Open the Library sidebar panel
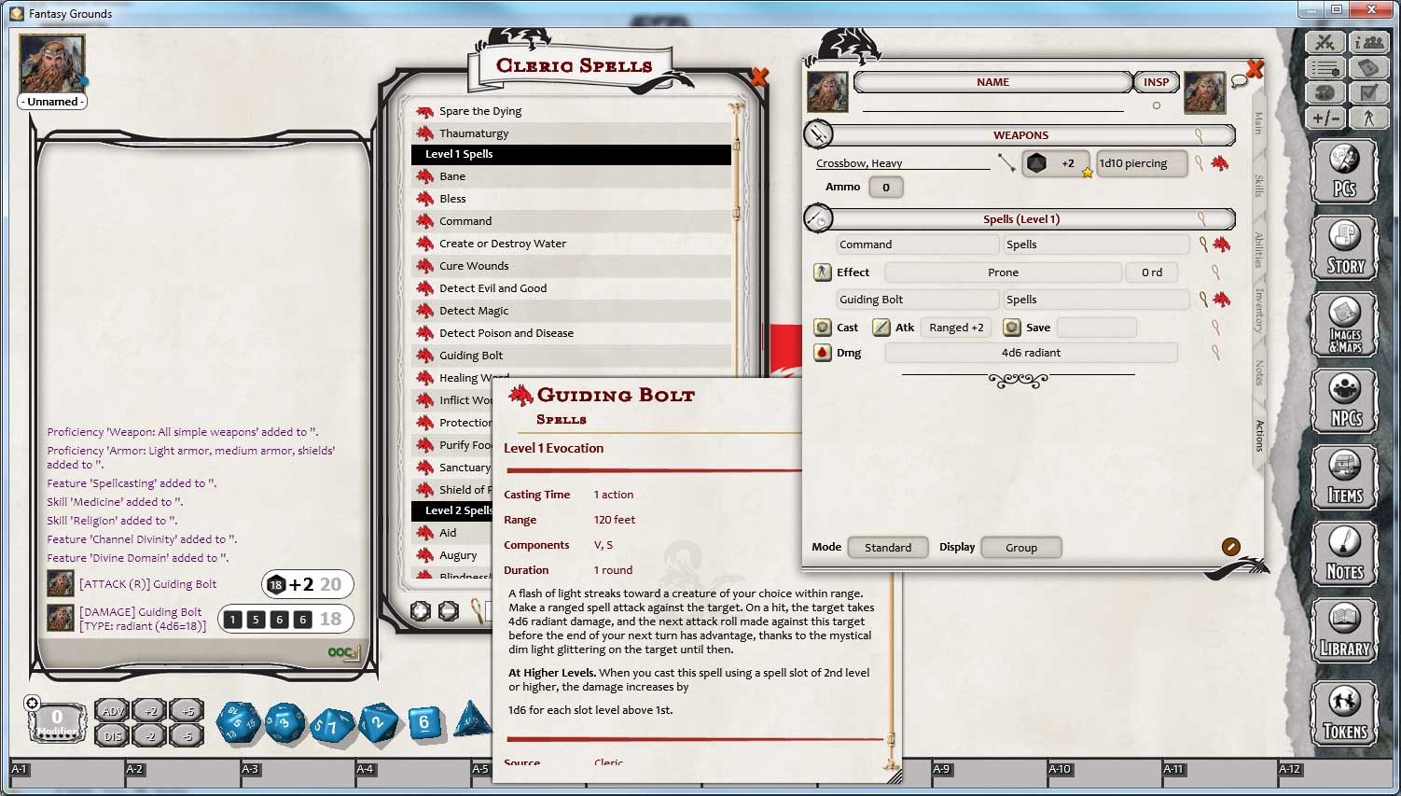1401x796 pixels. point(1344,630)
